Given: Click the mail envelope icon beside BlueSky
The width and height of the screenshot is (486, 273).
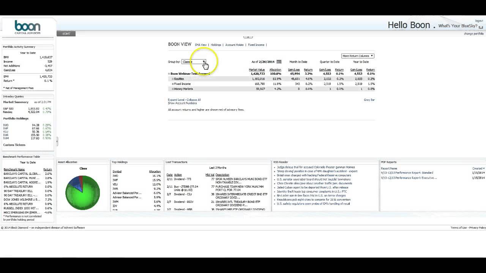Looking at the screenshot, I should point(481,27).
